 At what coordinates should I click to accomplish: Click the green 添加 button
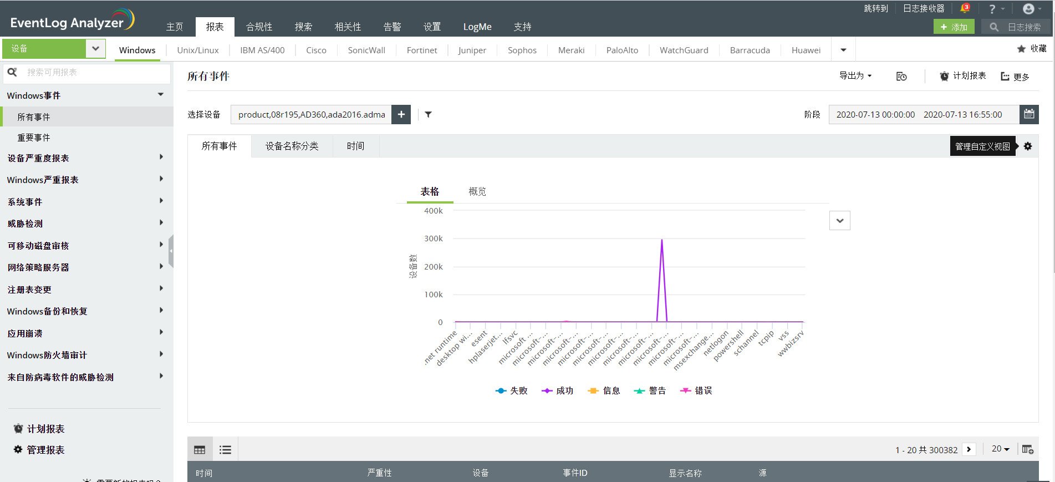(954, 27)
